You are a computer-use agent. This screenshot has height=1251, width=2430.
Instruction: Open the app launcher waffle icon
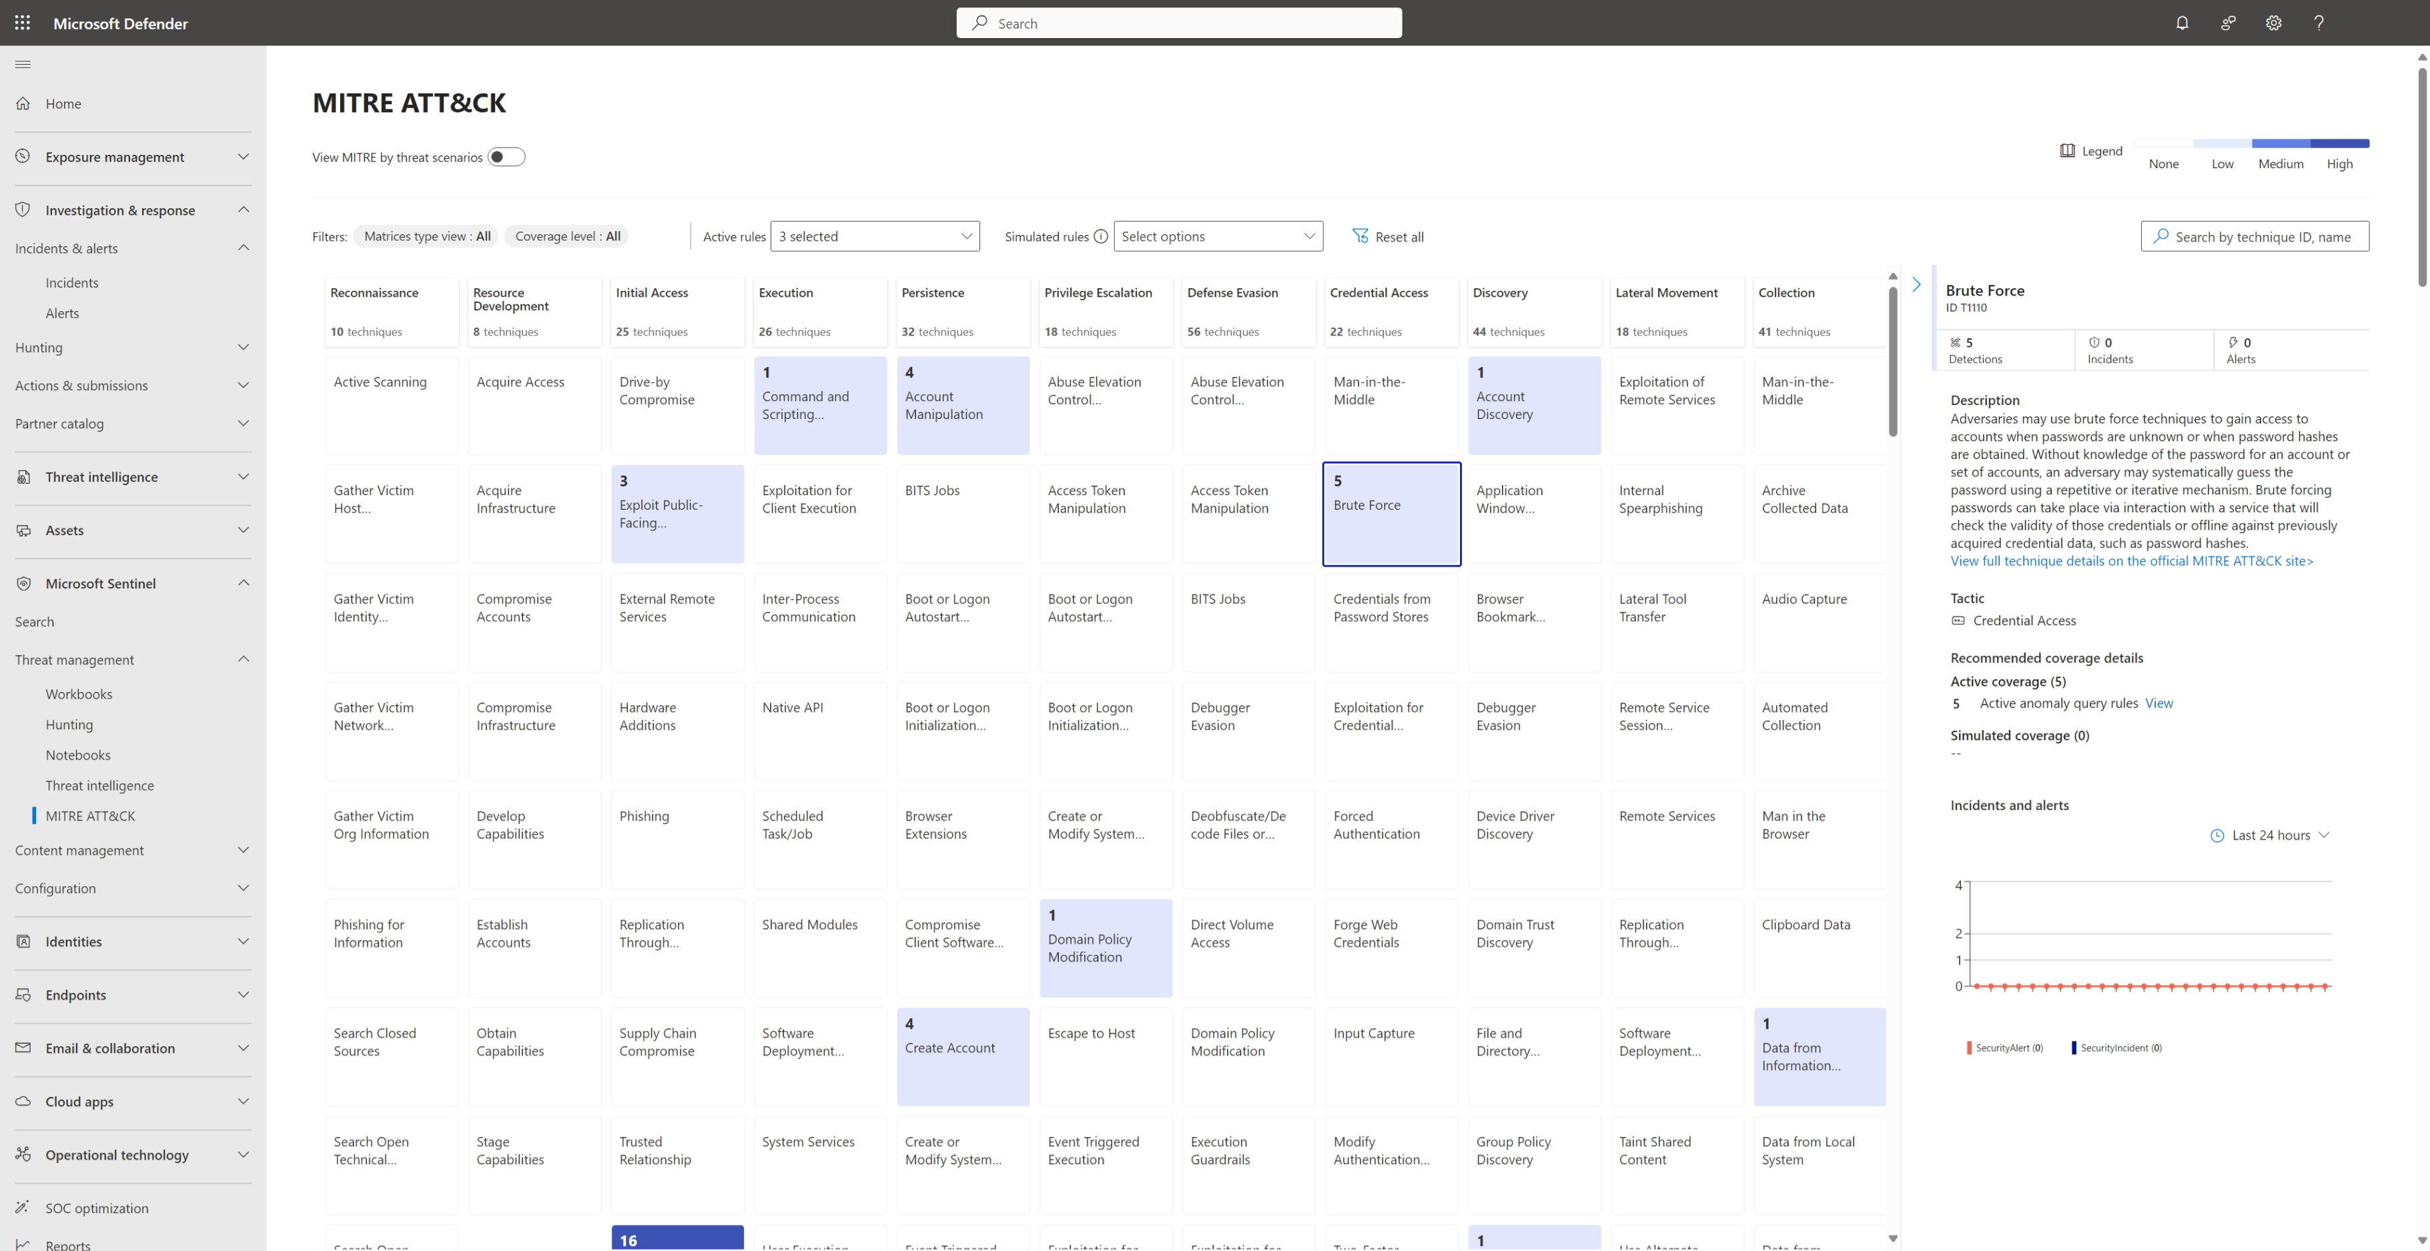[23, 23]
